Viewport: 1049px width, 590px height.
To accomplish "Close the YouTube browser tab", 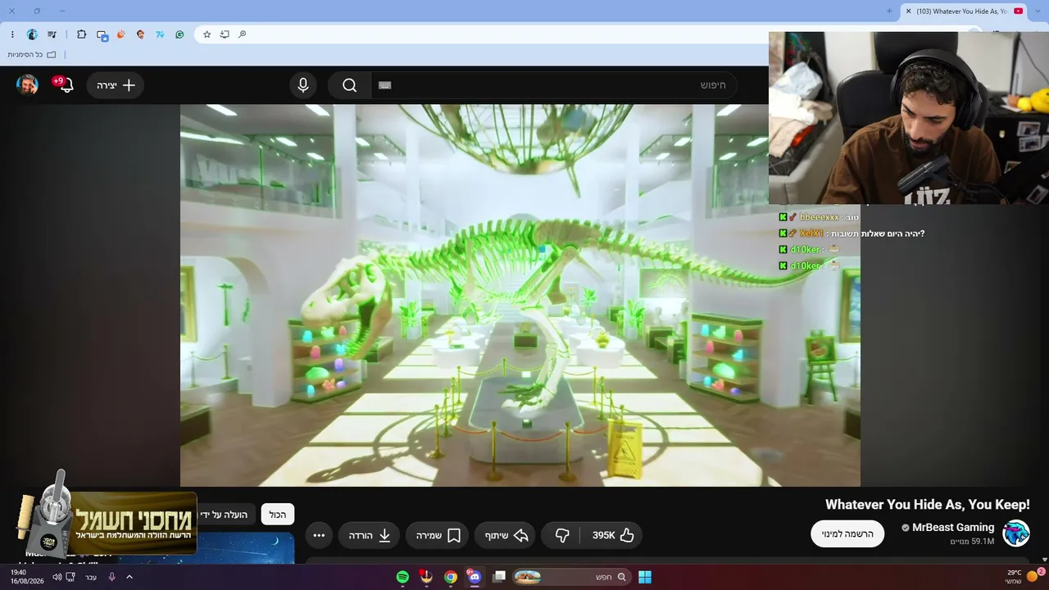I will coord(908,11).
